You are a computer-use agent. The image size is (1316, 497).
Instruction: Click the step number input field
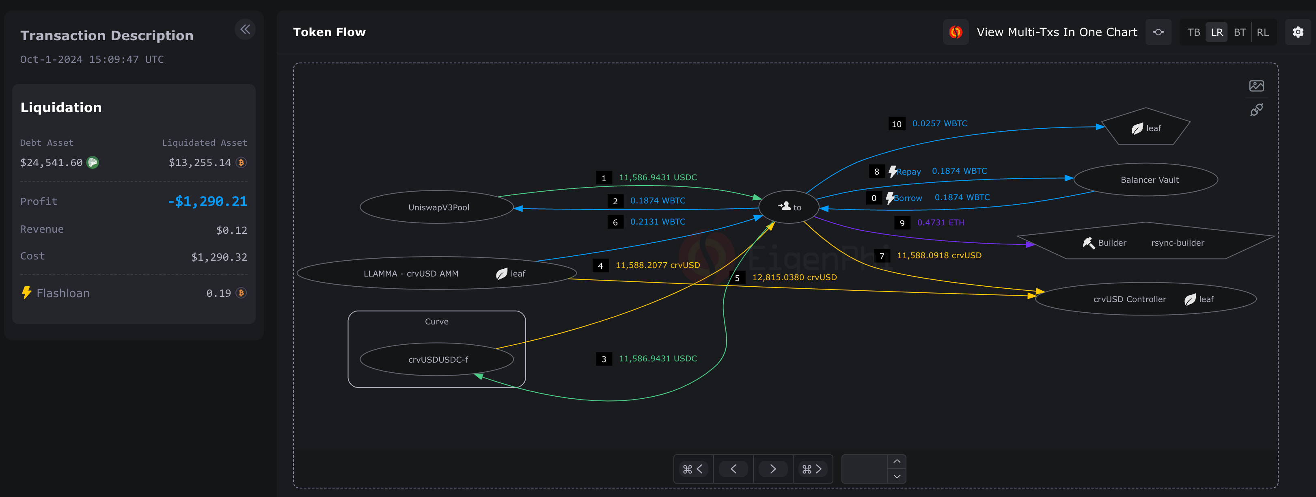[x=864, y=469]
